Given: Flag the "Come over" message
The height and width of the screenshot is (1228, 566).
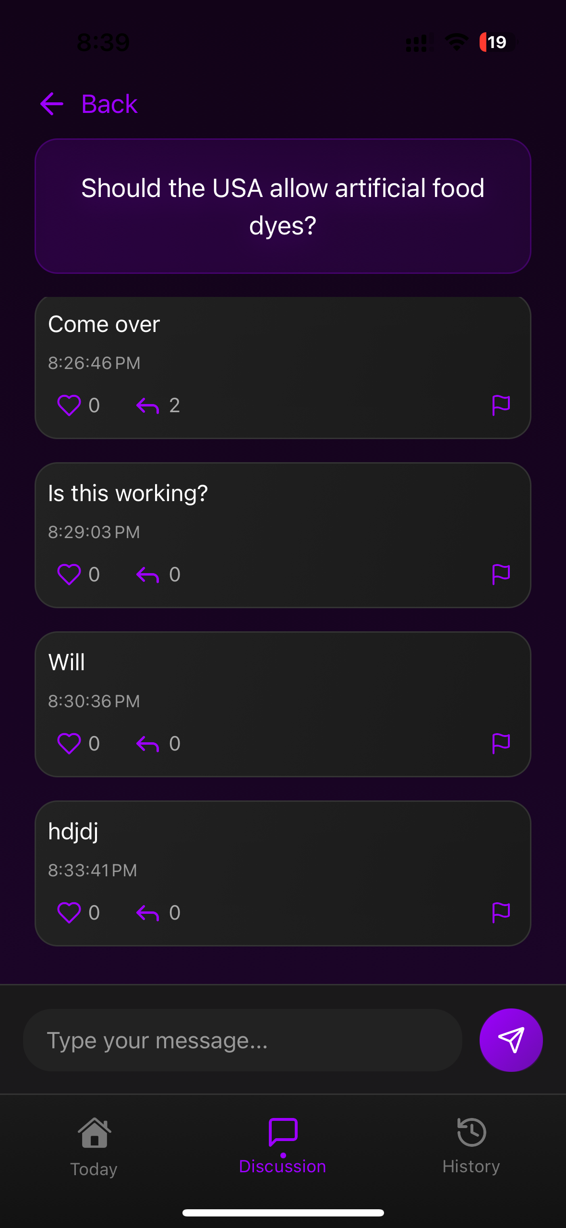Looking at the screenshot, I should point(502,406).
